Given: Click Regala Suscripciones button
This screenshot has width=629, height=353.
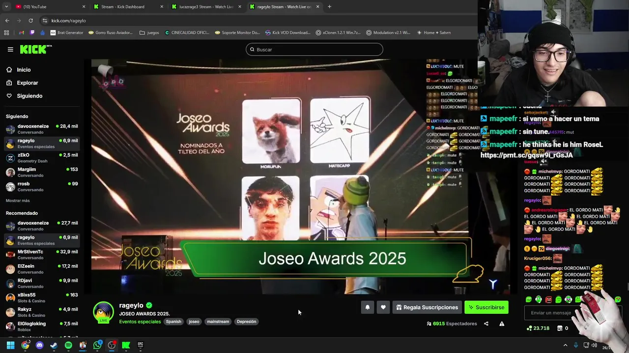Looking at the screenshot, I should (427, 307).
